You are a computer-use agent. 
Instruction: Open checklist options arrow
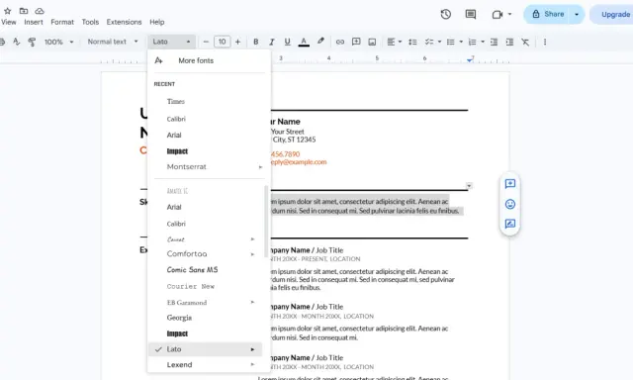click(x=439, y=42)
